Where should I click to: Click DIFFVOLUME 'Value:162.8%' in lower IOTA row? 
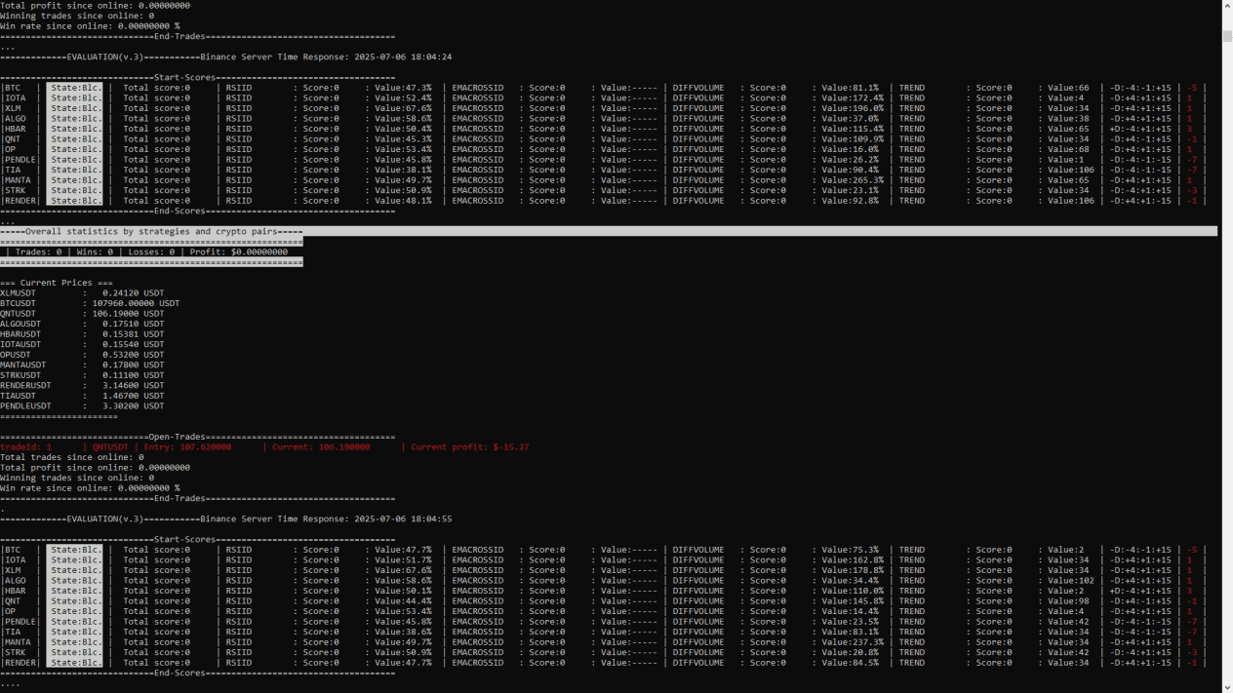pyautogui.click(x=853, y=559)
